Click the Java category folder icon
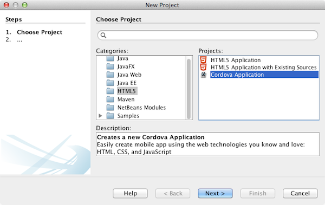325x205 pixels. pos(110,58)
